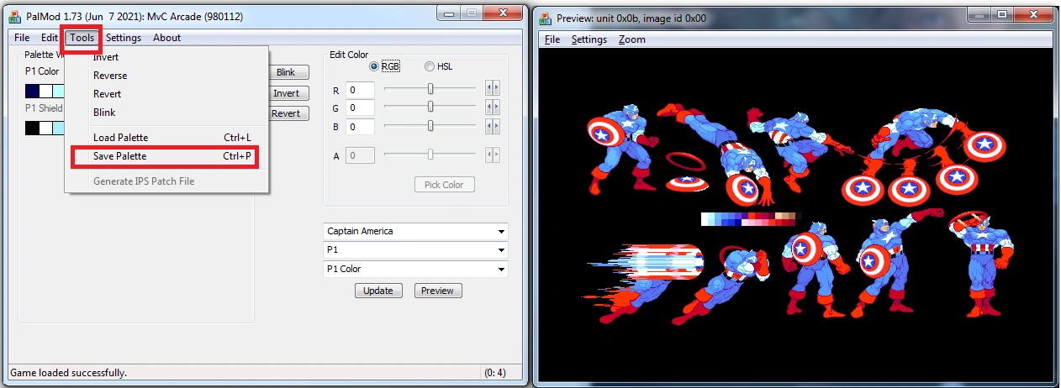1061x388 pixels.
Task: Click the status text 'Game loaded successfully.'
Action: point(68,372)
